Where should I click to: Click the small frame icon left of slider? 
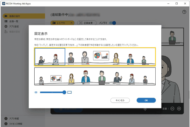36,92
